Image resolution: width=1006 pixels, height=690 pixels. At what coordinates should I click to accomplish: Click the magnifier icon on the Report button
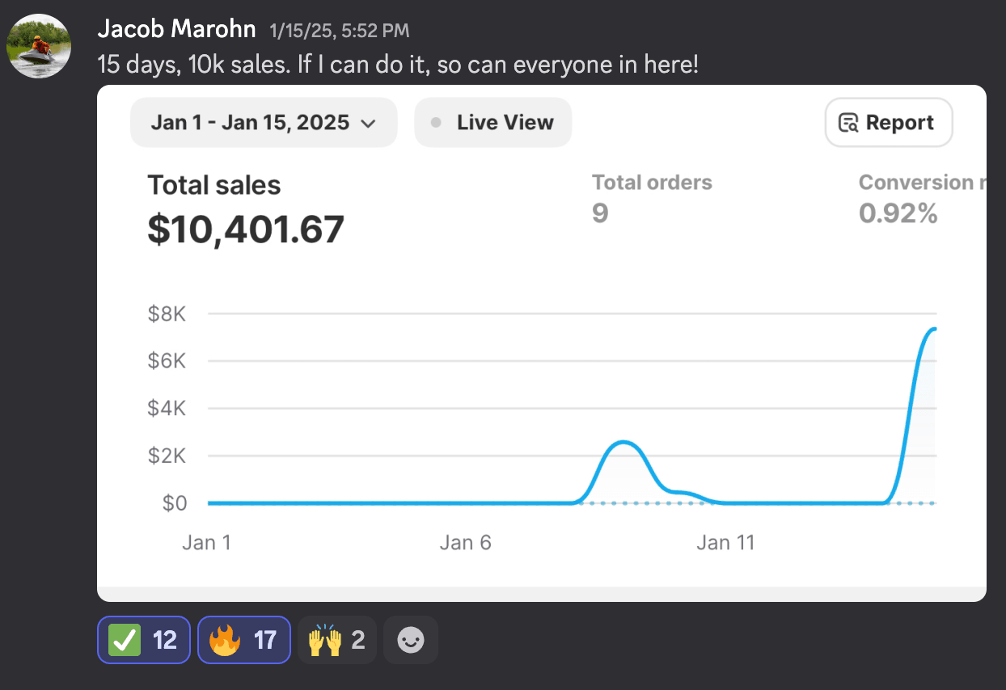tap(848, 123)
